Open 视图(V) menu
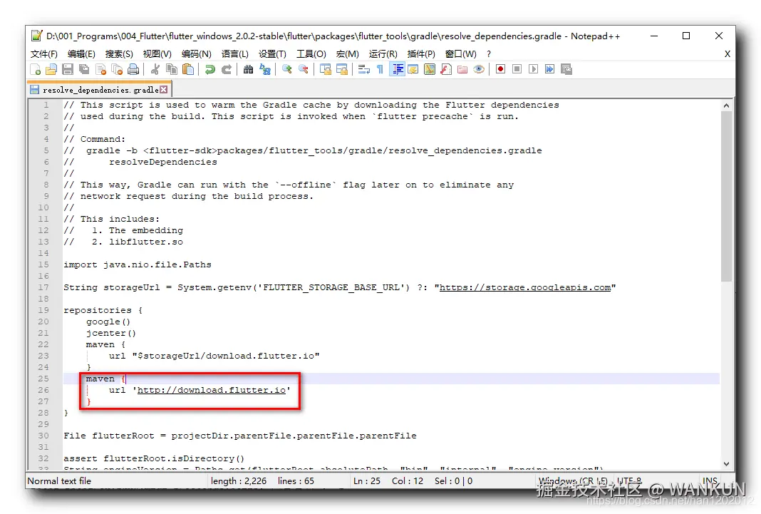 click(x=157, y=54)
